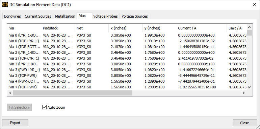Click the horizontal scrollbar thumb
The height and width of the screenshot is (129, 260).
coord(73,93)
